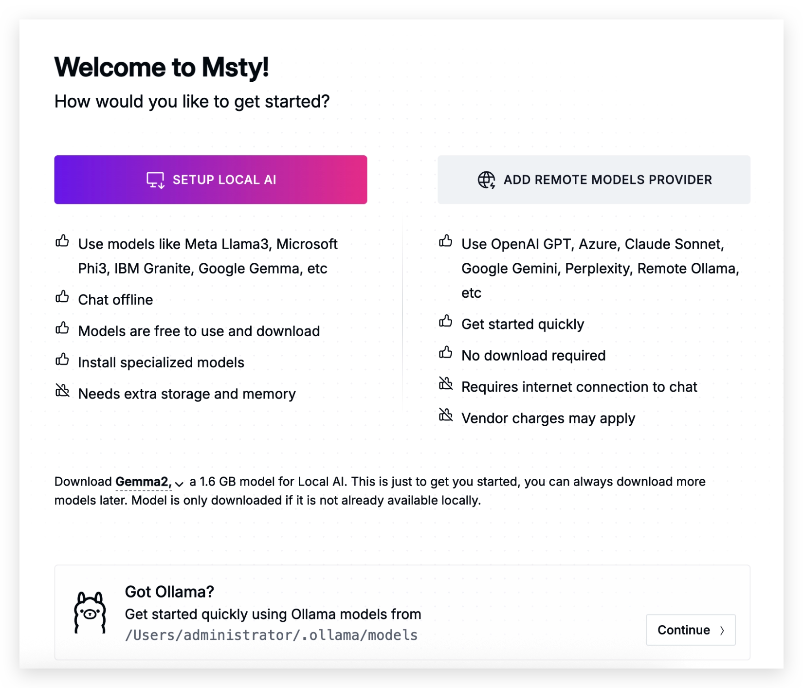This screenshot has height=688, width=803.
Task: Click thumbs-up icon beside Install specialized models
Action: coord(62,360)
